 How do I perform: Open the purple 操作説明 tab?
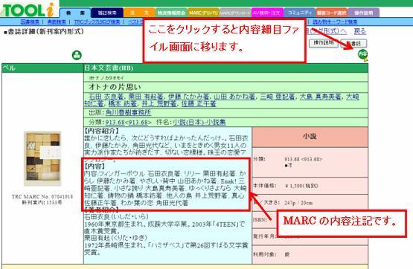coord(364,13)
